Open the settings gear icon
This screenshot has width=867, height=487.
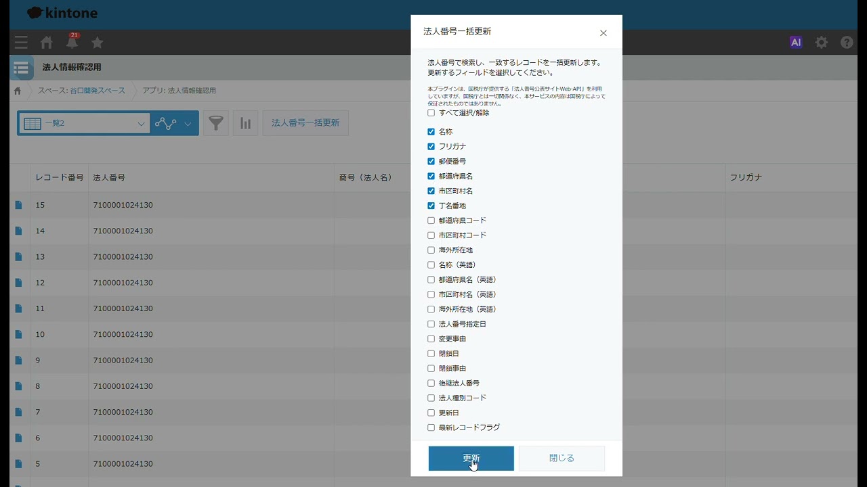click(822, 43)
